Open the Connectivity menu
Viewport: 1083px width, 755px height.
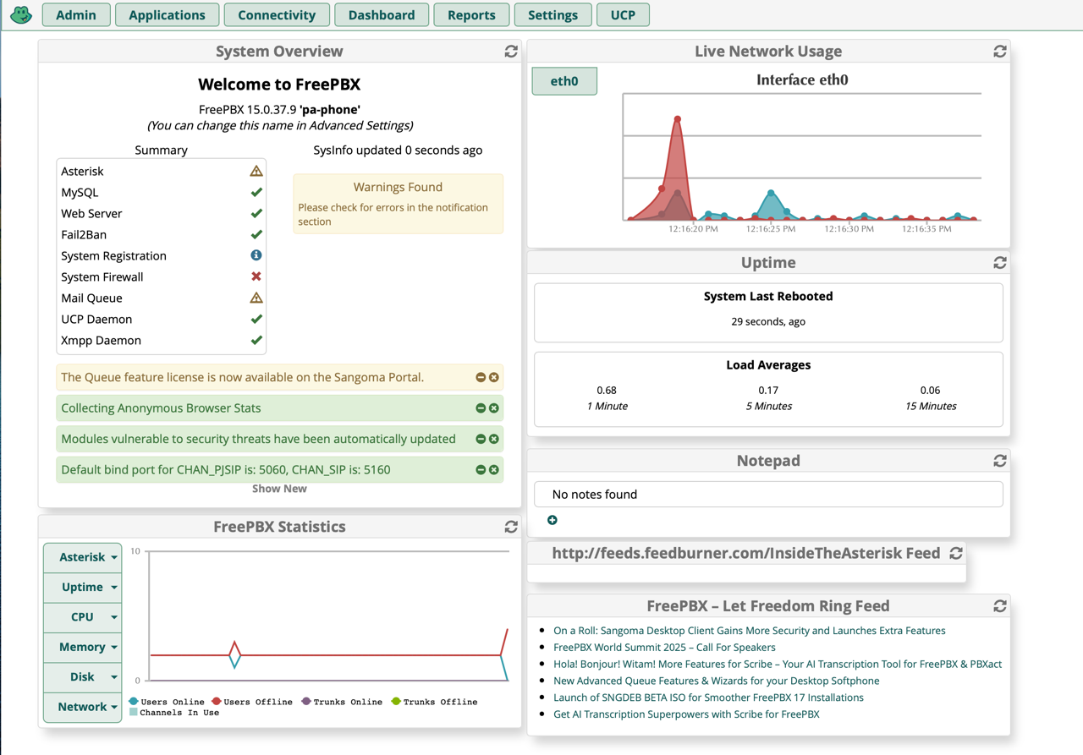click(x=277, y=14)
